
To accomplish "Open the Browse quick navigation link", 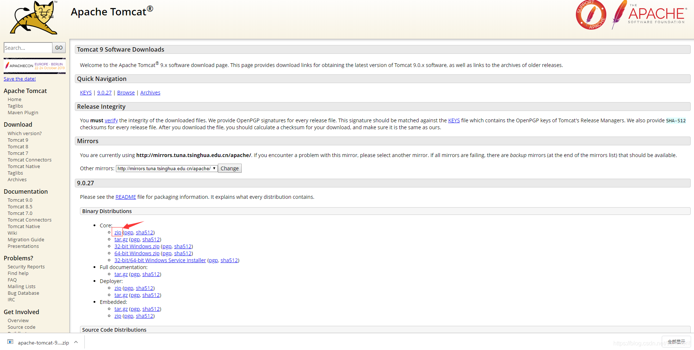I will point(126,93).
